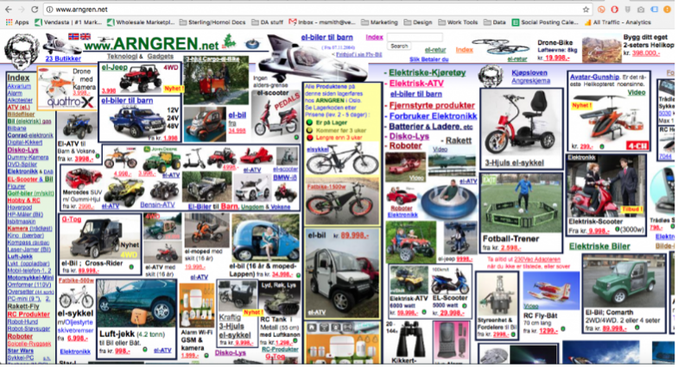
Task: Click the search text field above Search button
Action: [x=415, y=38]
